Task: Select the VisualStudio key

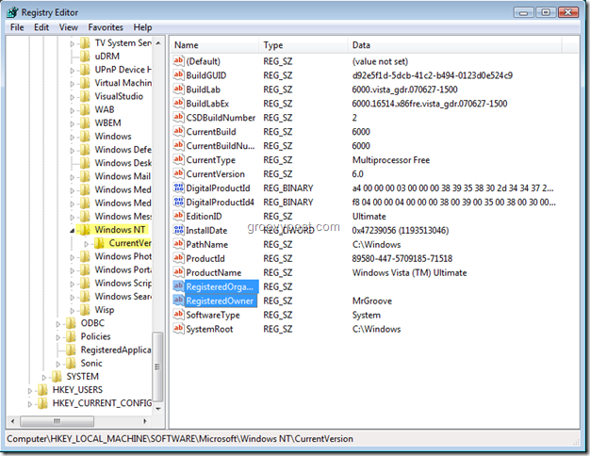Action: coord(119,96)
